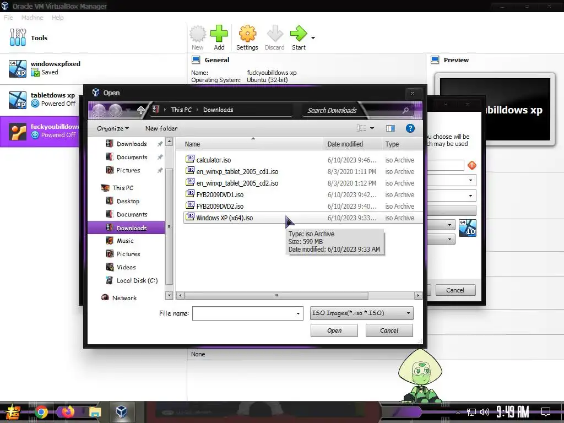This screenshot has height=423, width=564.
Task: Click Cancel in the Open dialog
Action: [389, 330]
